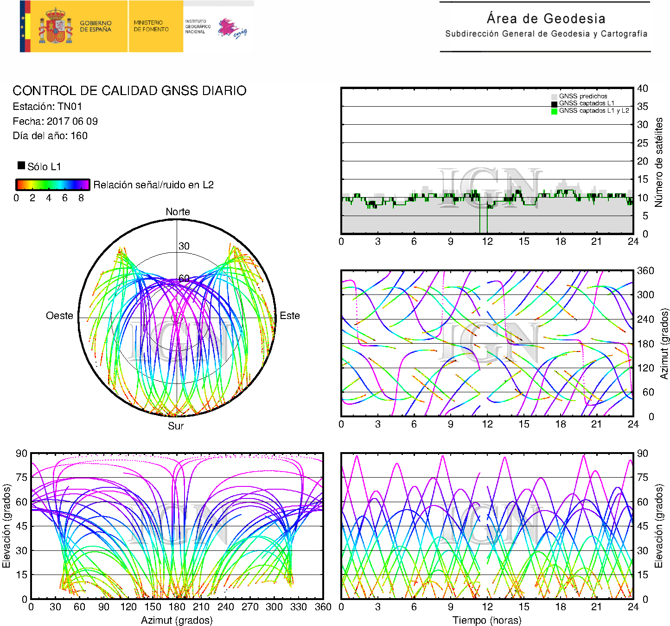Click the EU flag stars strip

tap(22, 26)
